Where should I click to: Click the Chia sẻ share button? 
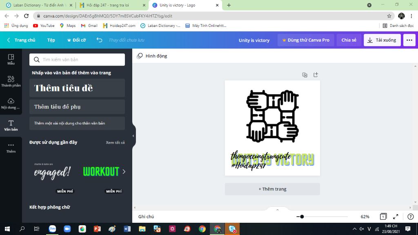[x=349, y=40]
